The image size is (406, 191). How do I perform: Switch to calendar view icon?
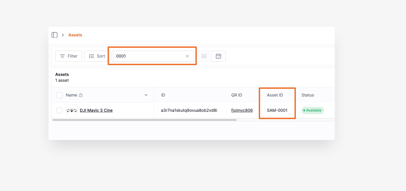click(x=218, y=56)
